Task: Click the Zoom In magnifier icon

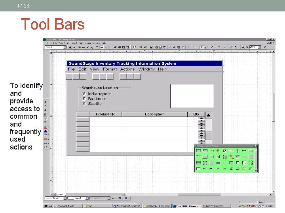Action: coord(247,47)
